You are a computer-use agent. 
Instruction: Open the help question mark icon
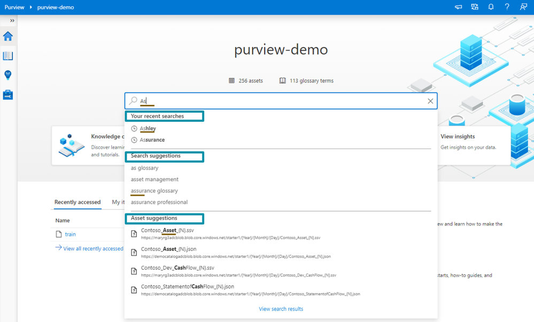[507, 7]
